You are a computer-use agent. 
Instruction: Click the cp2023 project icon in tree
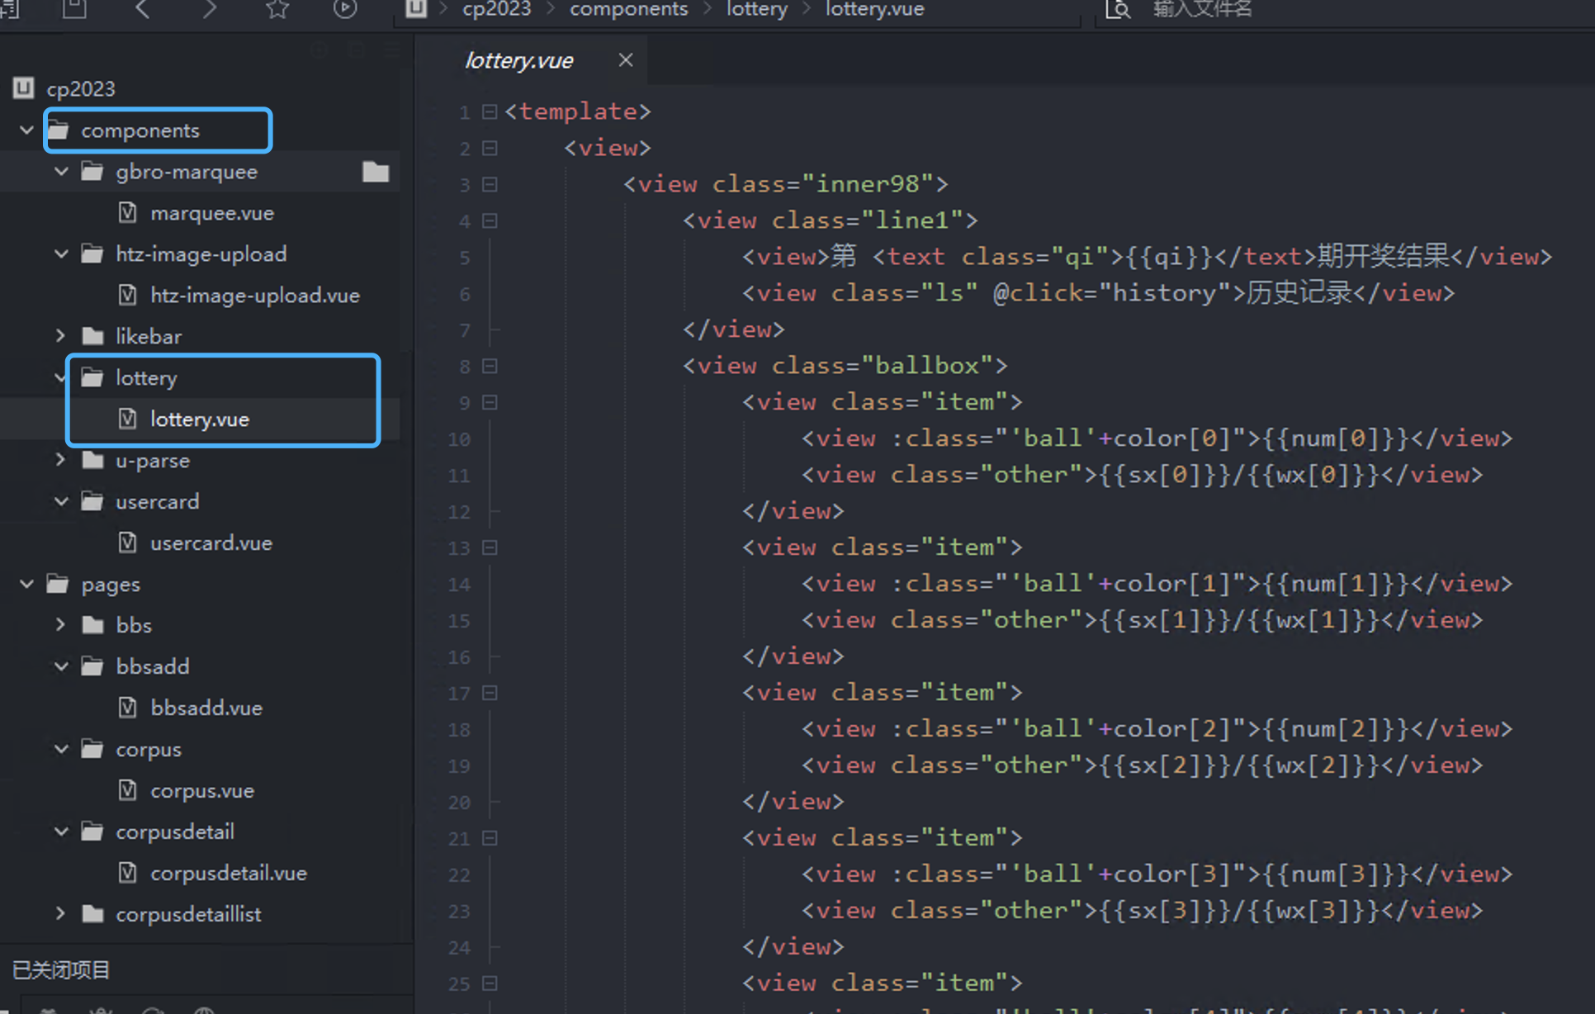point(23,88)
